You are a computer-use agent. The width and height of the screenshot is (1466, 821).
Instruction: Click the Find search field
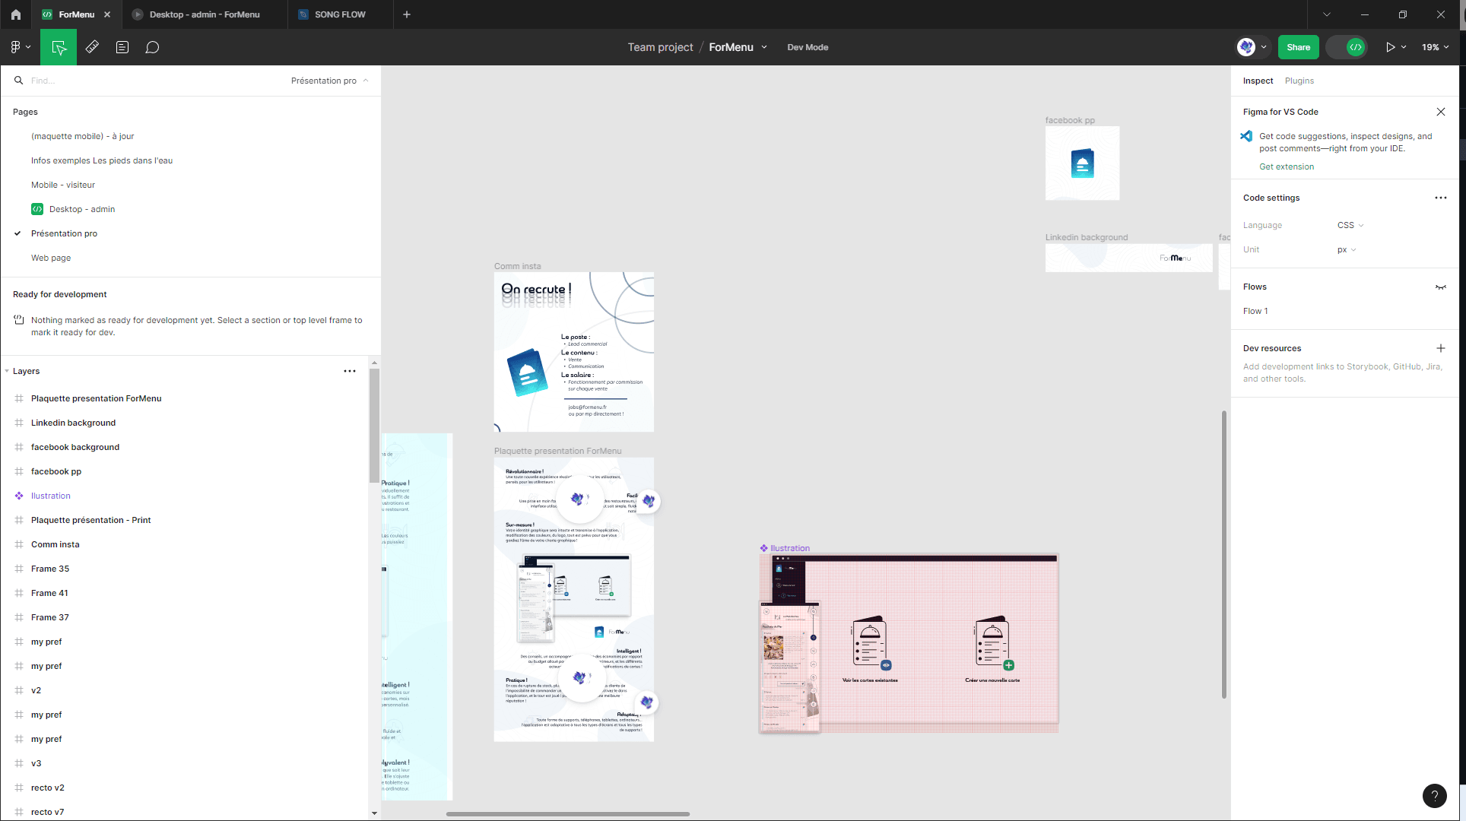click(x=152, y=81)
